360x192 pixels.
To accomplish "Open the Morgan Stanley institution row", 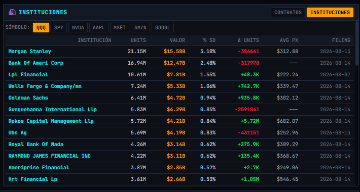I will (179, 52).
